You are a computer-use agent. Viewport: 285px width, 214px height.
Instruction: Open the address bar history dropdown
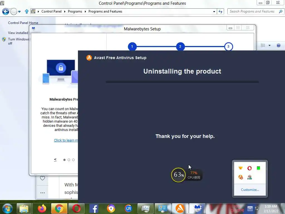tap(214, 11)
